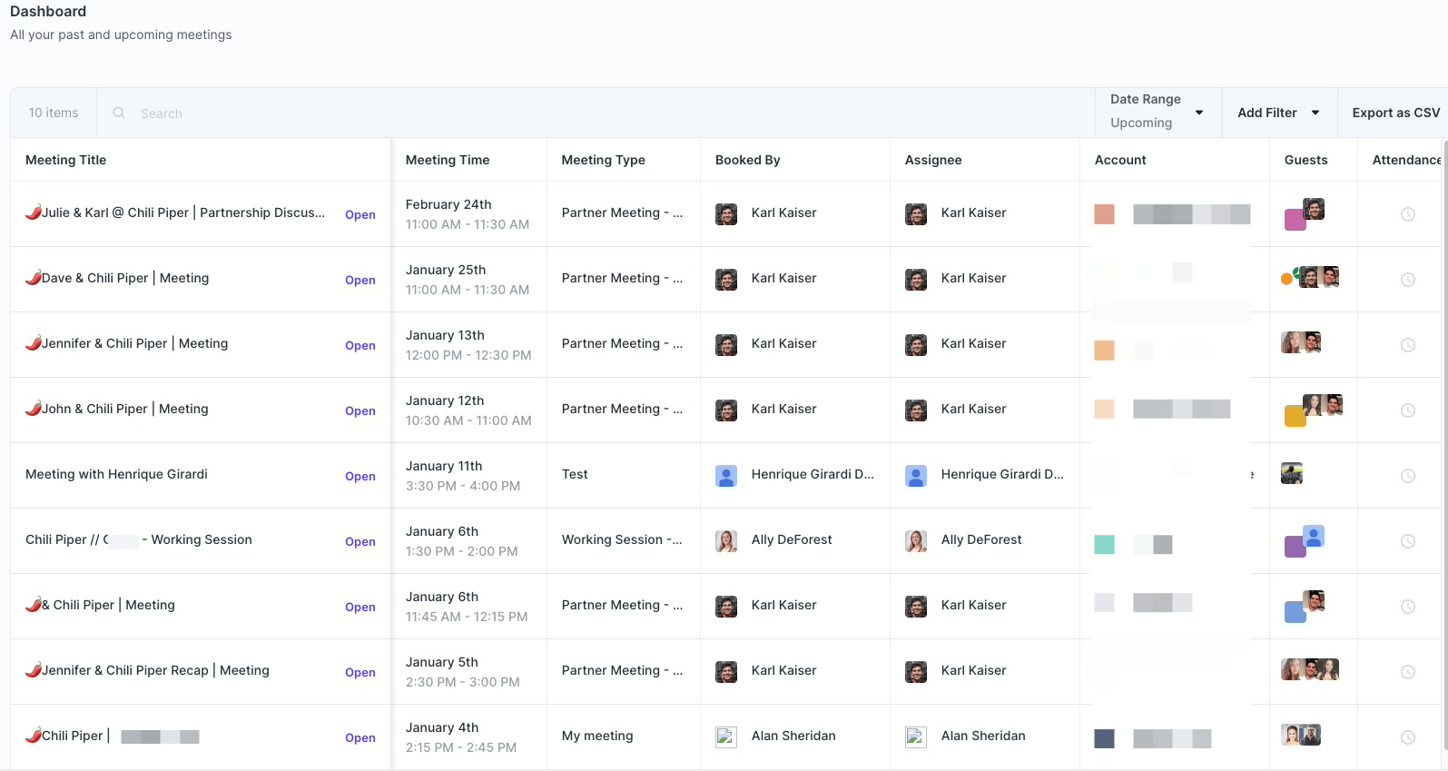Open John & Chili Piper meeting link

[x=360, y=410]
